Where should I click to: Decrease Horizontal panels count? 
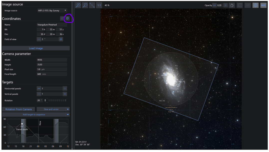click(x=39, y=88)
